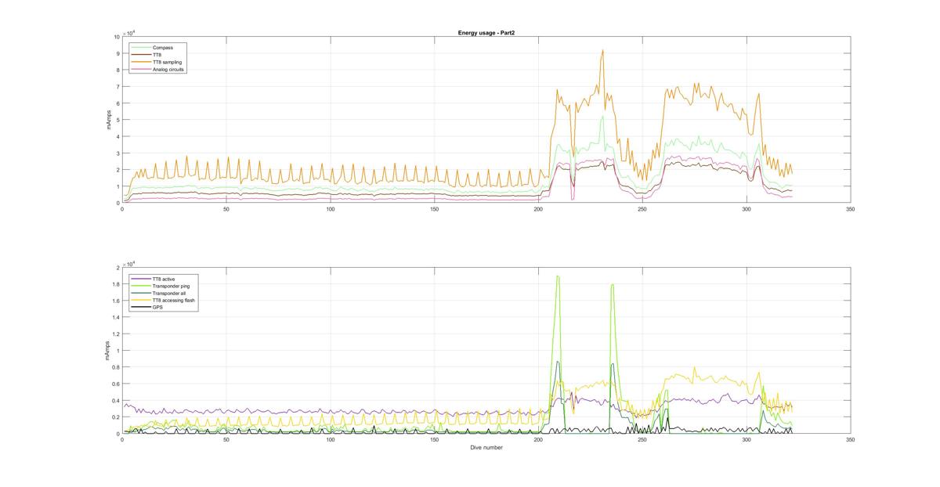Click the "1.4" y-axis tick of bottom plot
940x487 pixels.
pyautogui.click(x=117, y=317)
